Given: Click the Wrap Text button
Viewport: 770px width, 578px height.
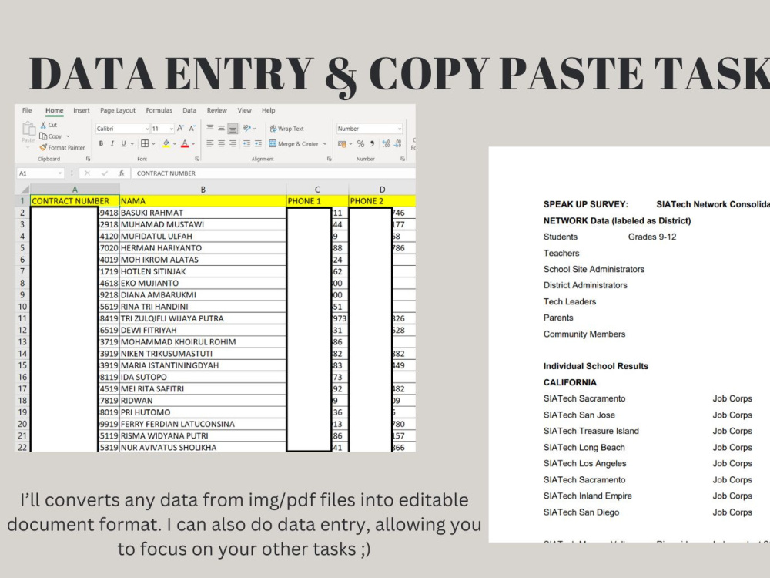Looking at the screenshot, I should (286, 129).
